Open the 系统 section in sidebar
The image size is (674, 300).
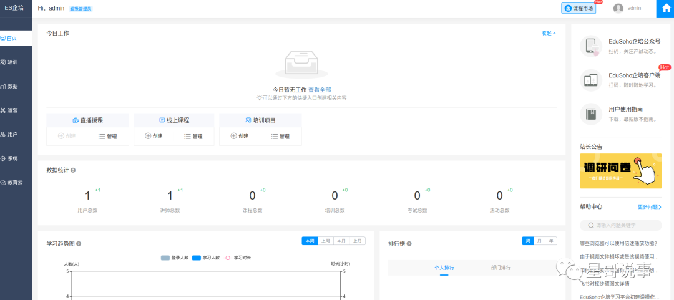coord(16,158)
